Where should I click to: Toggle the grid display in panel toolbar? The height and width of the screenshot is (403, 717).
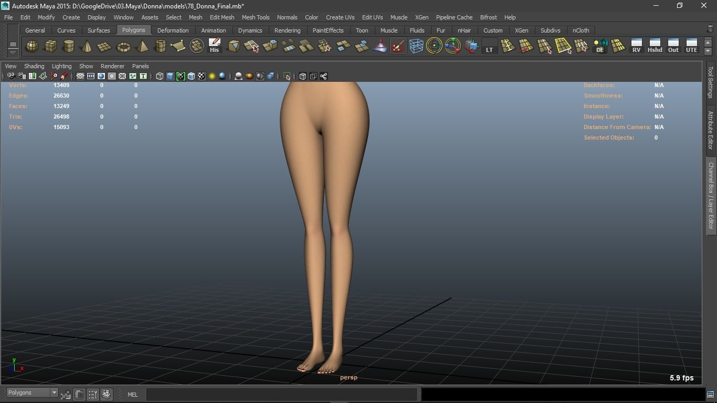point(80,76)
